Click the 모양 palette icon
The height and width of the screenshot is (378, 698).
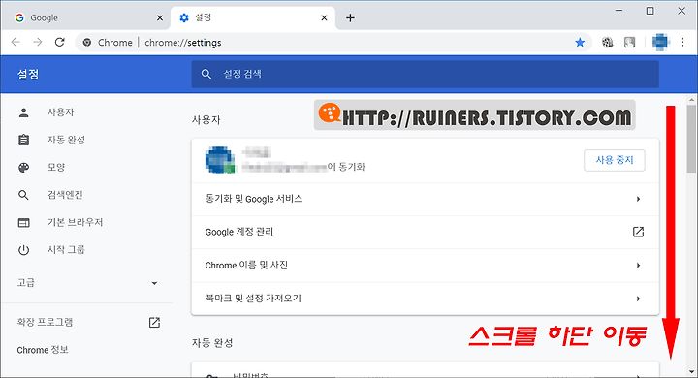coord(24,168)
